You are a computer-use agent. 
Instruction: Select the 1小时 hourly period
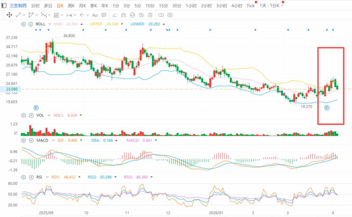pos(191,6)
